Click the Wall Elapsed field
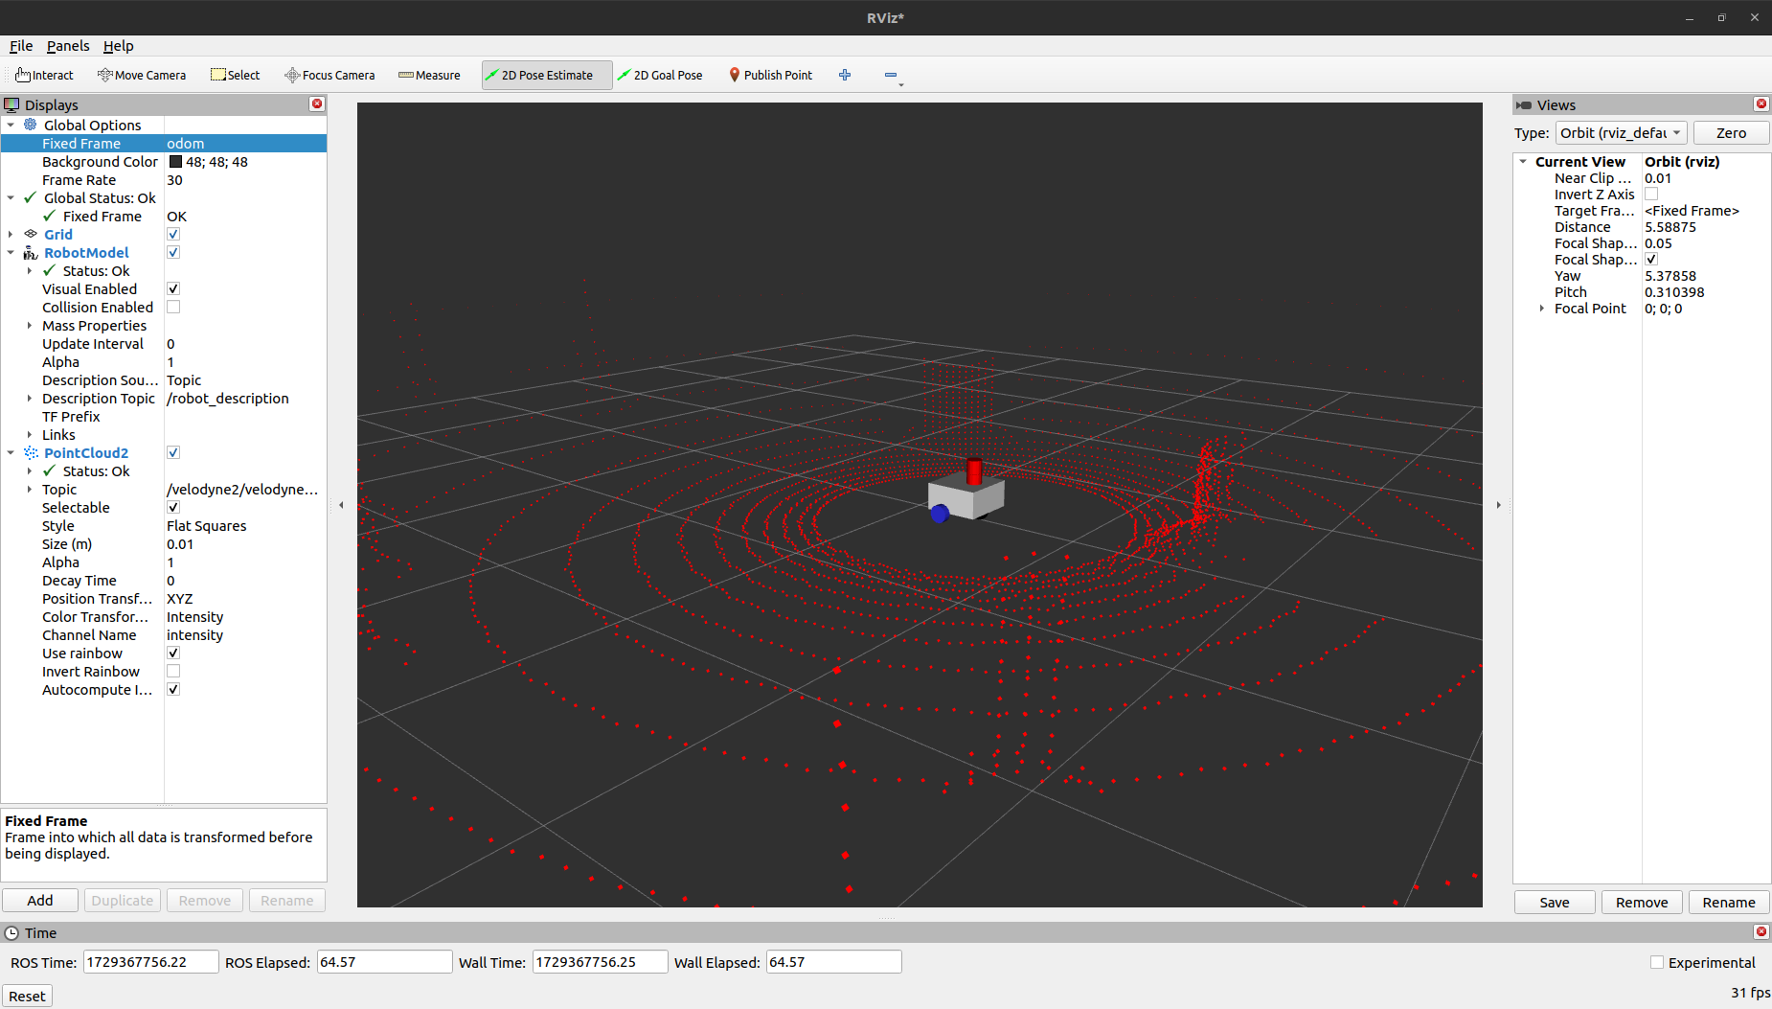The width and height of the screenshot is (1772, 1009). [833, 961]
